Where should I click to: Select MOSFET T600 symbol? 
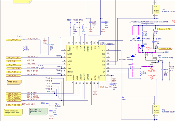click(x=153, y=59)
